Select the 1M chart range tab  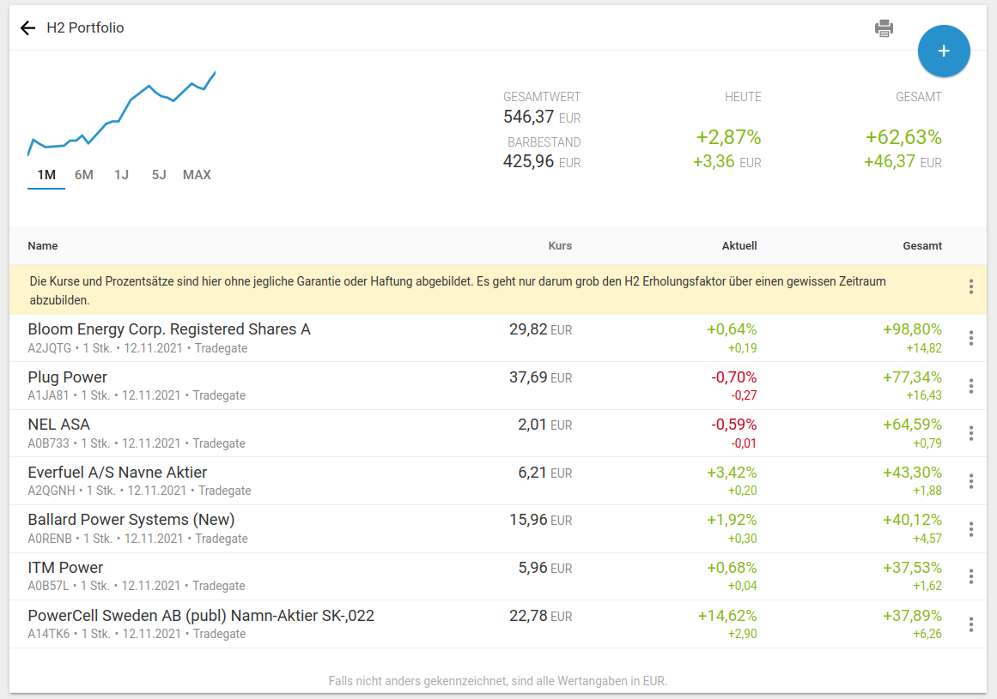pyautogui.click(x=46, y=175)
